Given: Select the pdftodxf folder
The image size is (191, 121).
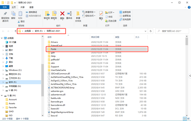Looking at the screenshot, I should pyautogui.click(x=55, y=60).
